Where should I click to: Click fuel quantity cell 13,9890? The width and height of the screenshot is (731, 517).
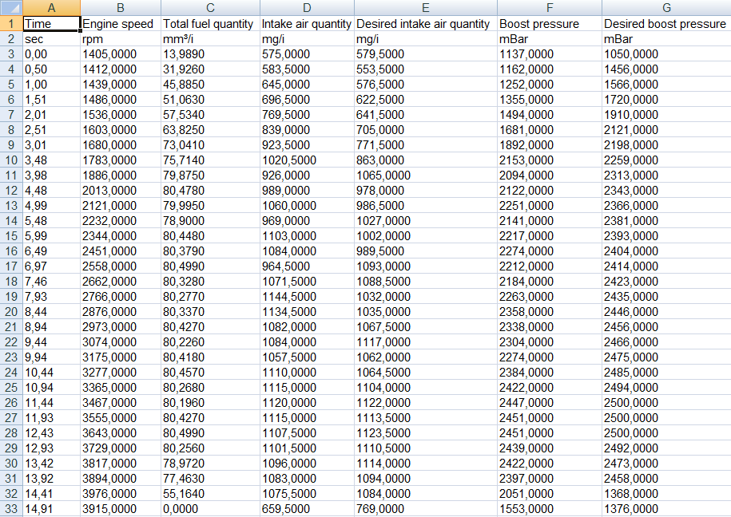(x=210, y=54)
